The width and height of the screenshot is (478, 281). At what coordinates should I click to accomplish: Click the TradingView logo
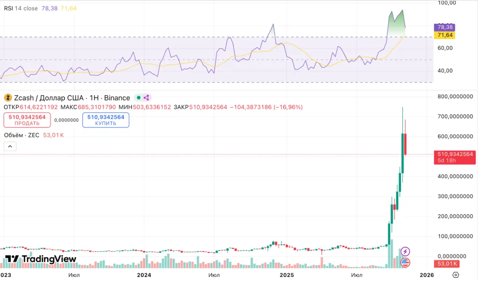click(41, 259)
